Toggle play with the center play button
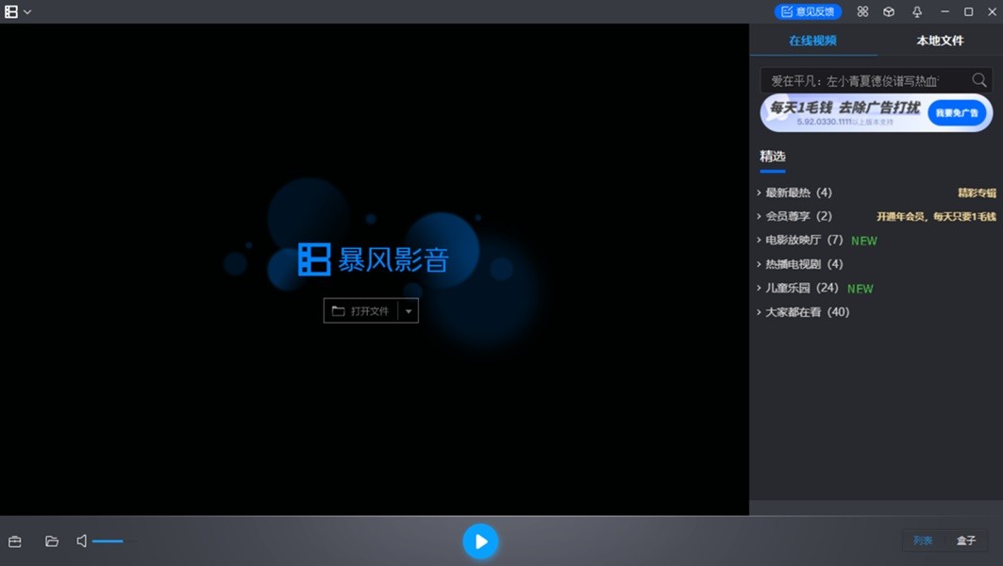 480,541
